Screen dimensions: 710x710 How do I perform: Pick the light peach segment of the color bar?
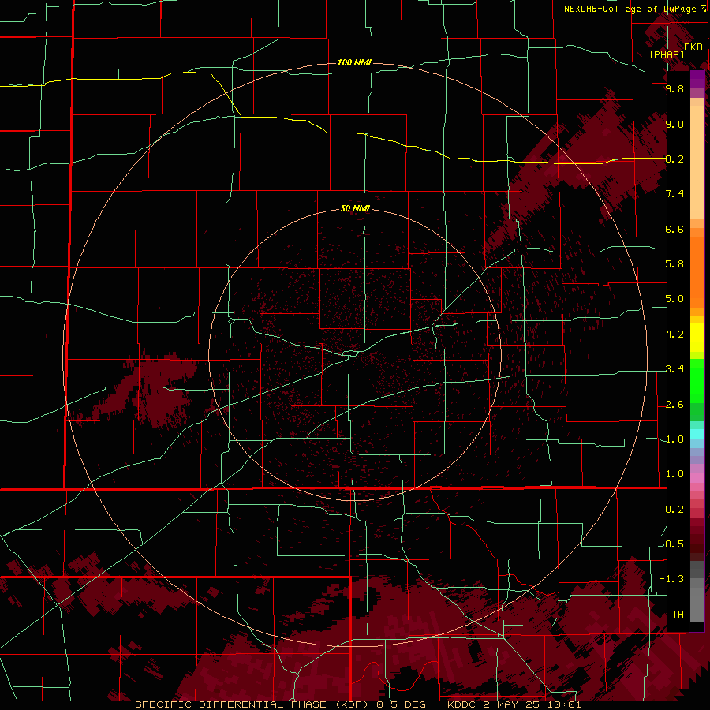pyautogui.click(x=697, y=162)
